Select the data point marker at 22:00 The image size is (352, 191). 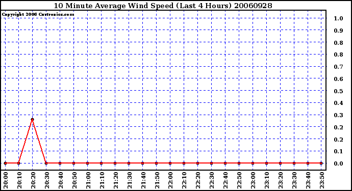click(170, 163)
